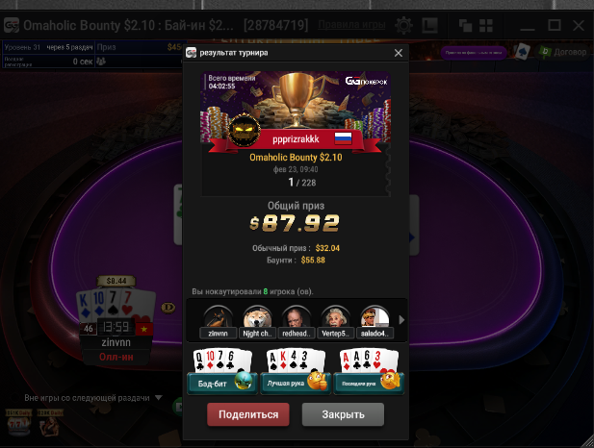The height and width of the screenshot is (448, 594).
Task: Show next knocked-out players with right arrow
Action: coord(401,320)
